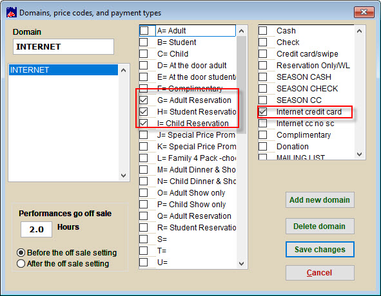Select Before the off sale setting
Image resolution: width=381 pixels, height=296 pixels.
21,253
